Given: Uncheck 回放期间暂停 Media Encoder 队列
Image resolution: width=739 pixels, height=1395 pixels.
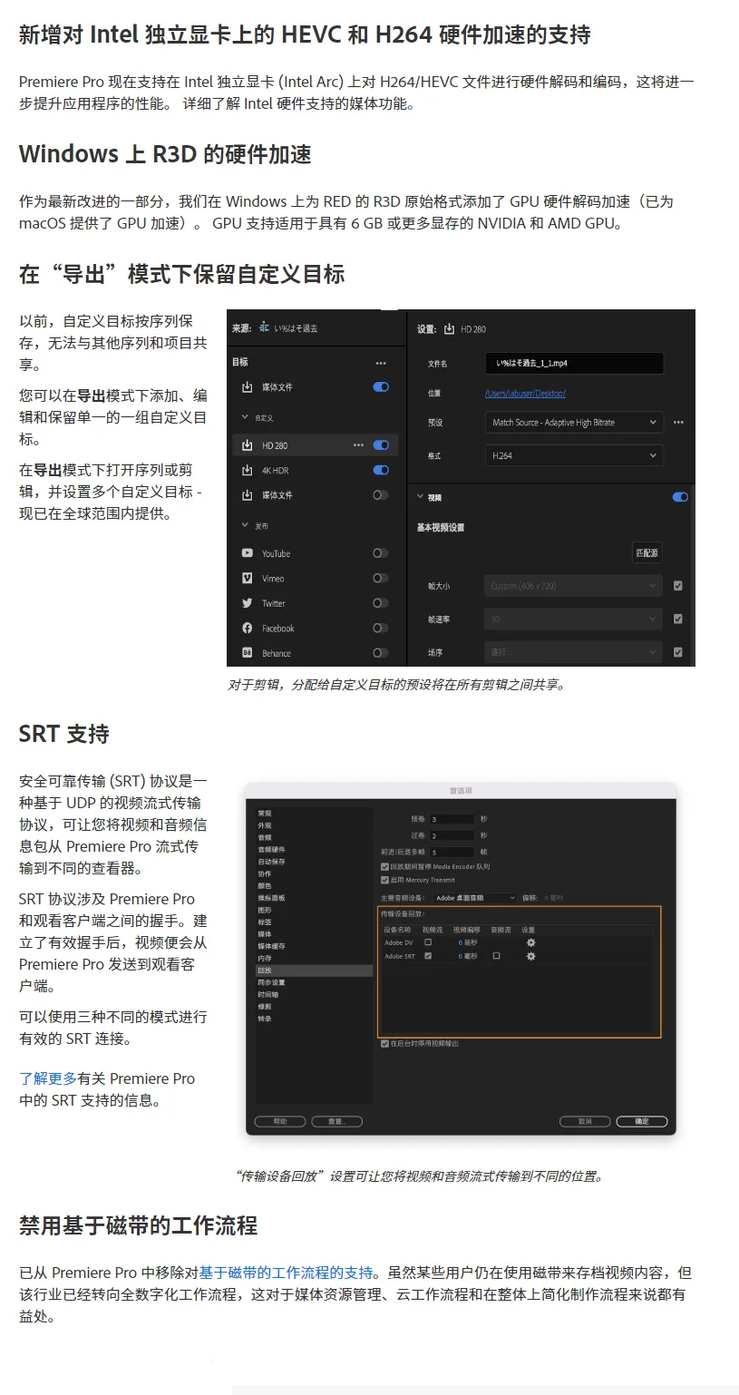Looking at the screenshot, I should (385, 867).
